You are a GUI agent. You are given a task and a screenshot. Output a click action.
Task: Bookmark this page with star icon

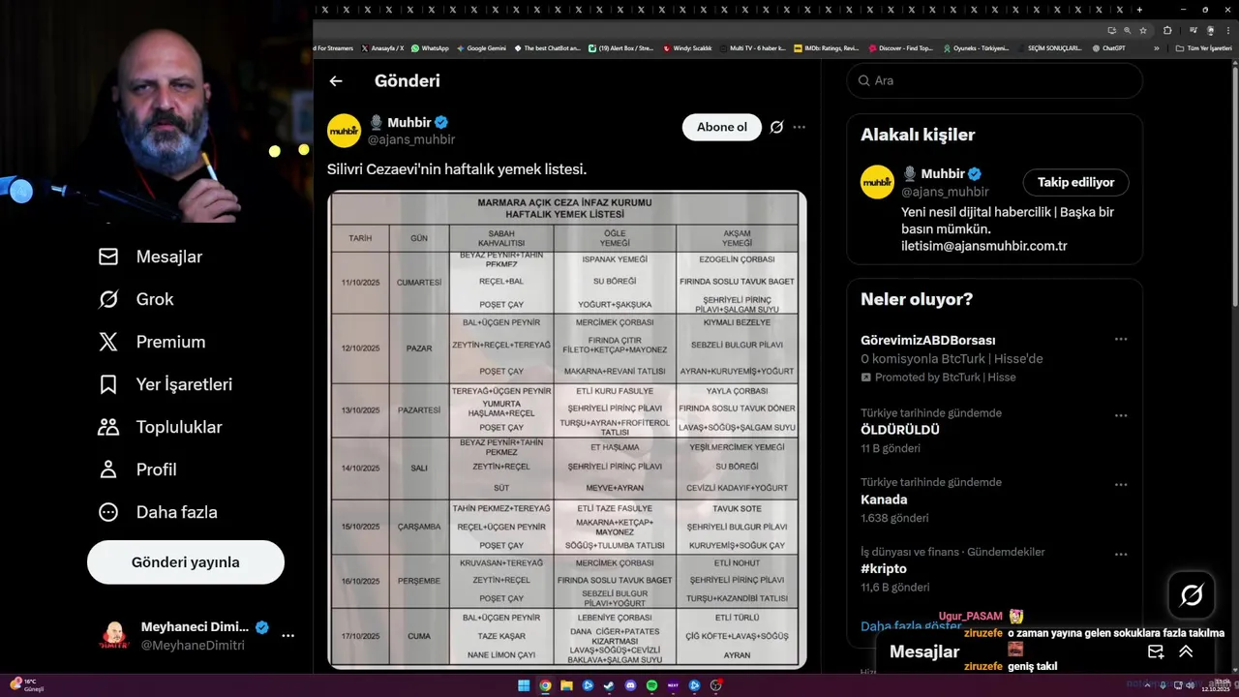point(1143,30)
